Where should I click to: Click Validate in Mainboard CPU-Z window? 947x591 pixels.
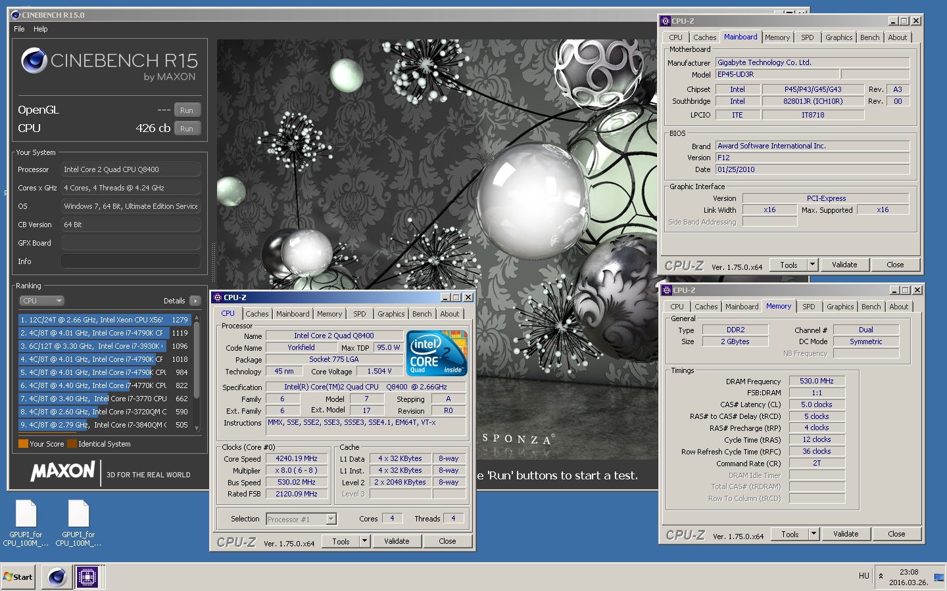[844, 265]
